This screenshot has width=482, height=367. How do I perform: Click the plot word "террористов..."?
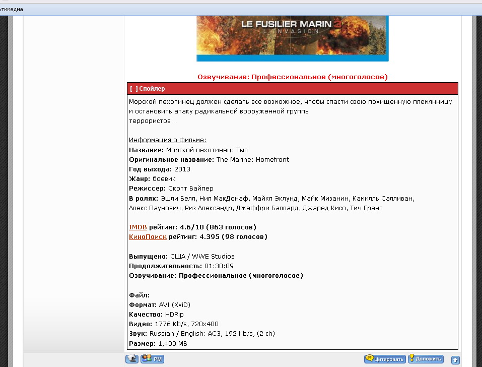tap(153, 121)
